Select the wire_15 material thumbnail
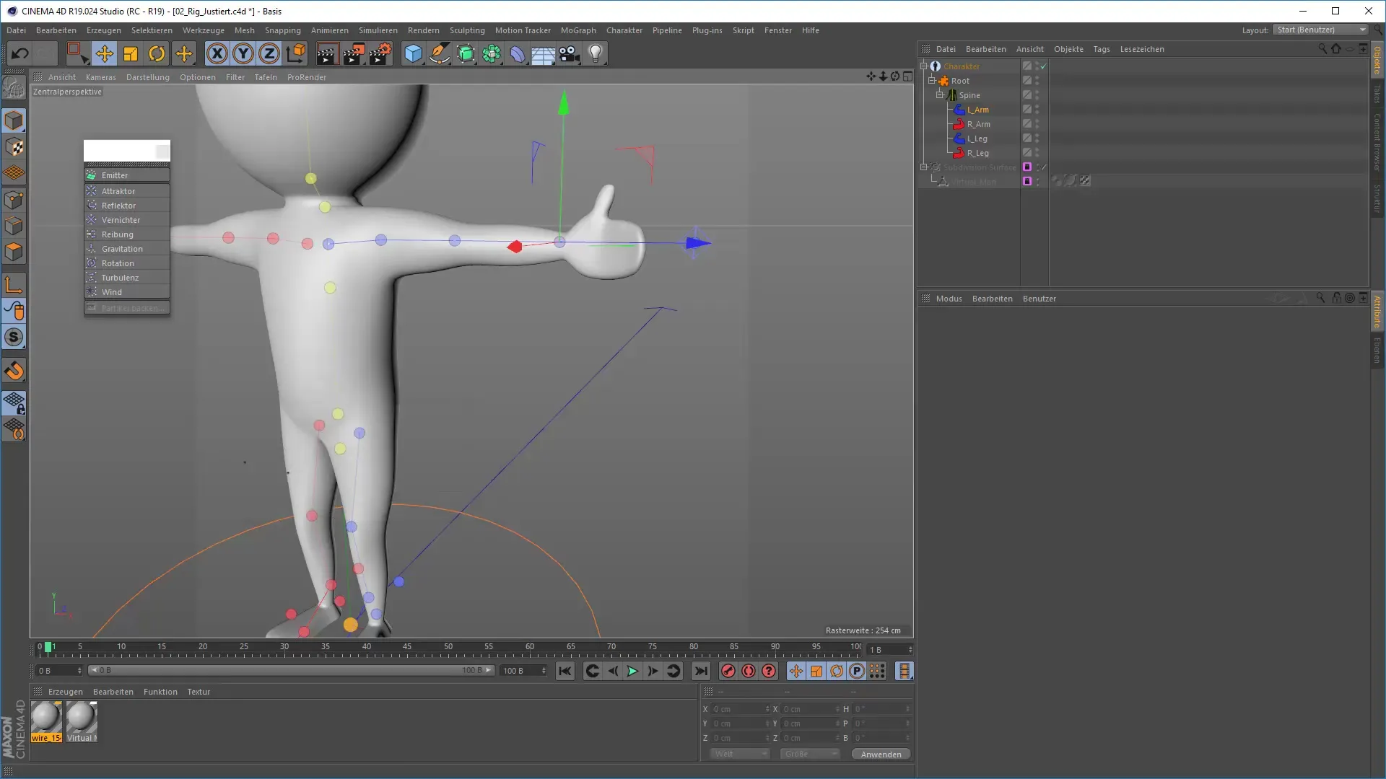Image resolution: width=1386 pixels, height=779 pixels. click(x=46, y=721)
